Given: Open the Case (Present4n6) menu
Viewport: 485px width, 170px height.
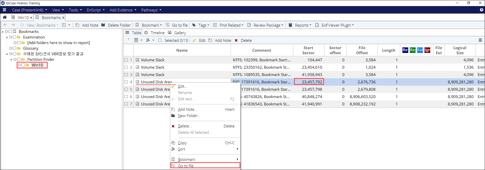Looking at the screenshot, I should tap(30, 10).
